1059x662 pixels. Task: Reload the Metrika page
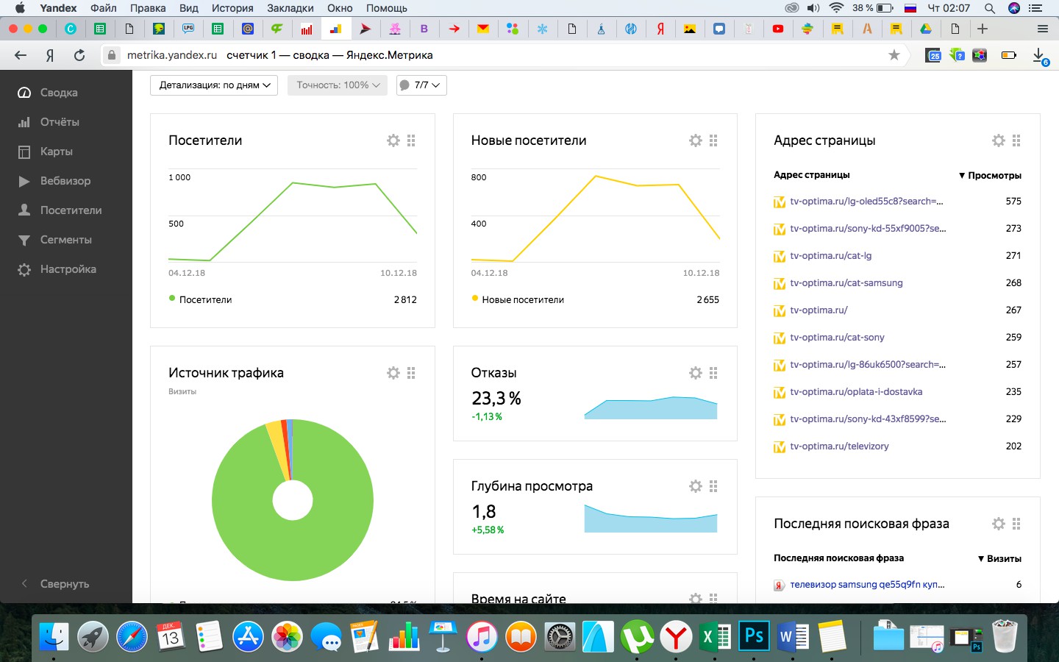click(79, 55)
